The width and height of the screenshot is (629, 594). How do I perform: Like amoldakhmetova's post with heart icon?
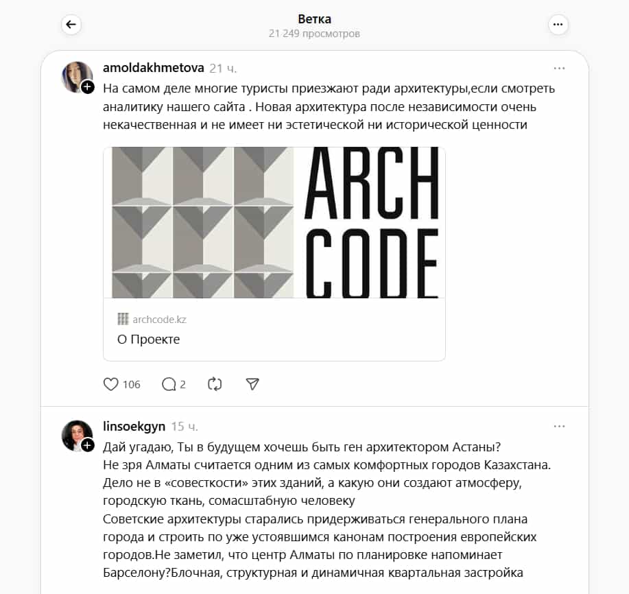110,384
